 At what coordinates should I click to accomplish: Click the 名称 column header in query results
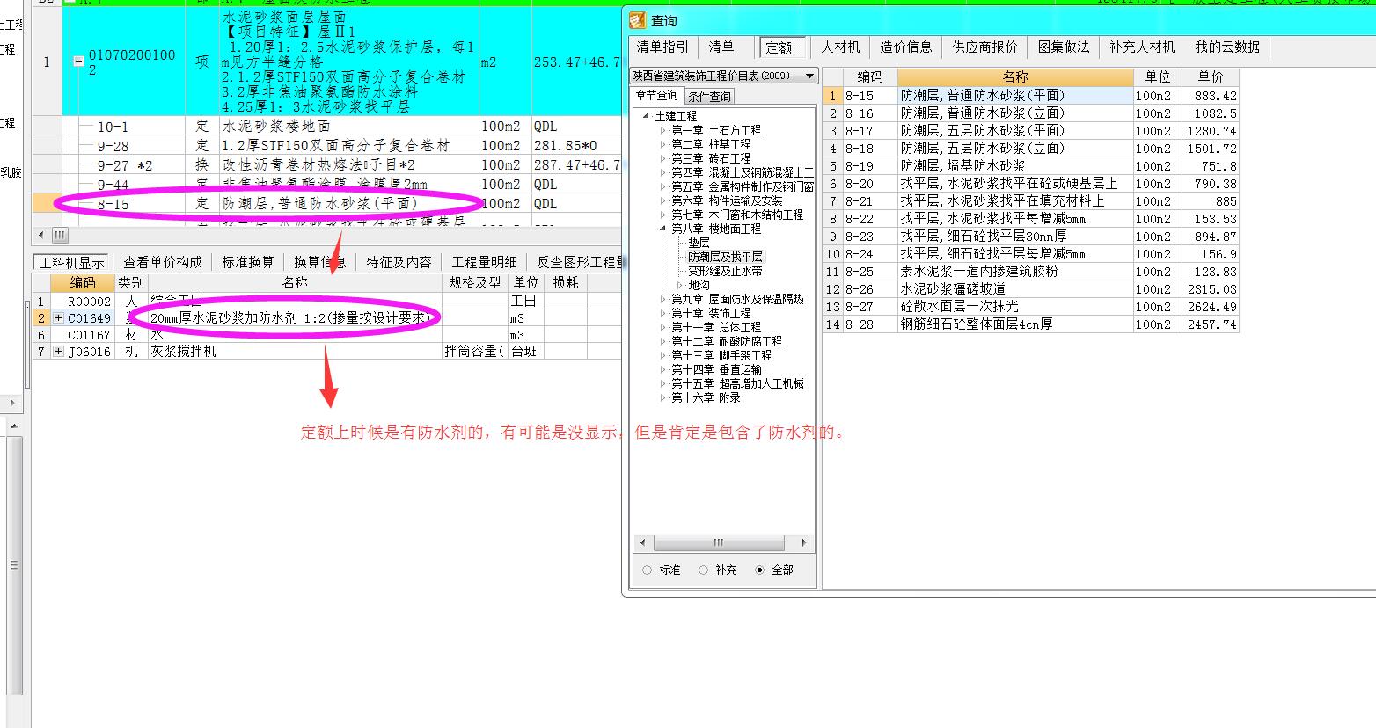coord(1015,76)
